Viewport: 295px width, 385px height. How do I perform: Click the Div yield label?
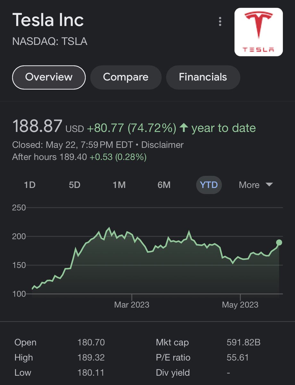tap(173, 372)
